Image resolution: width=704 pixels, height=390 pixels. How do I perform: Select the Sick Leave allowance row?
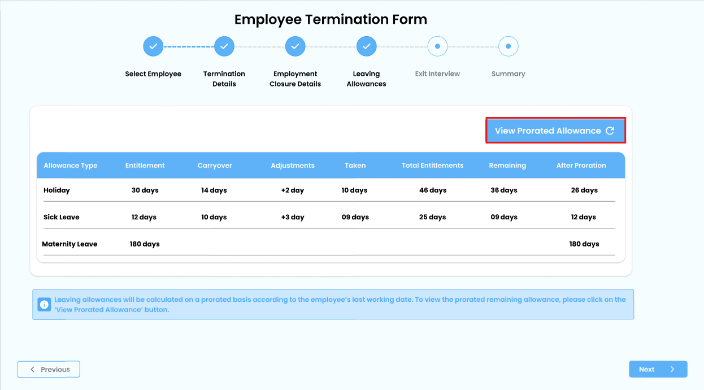tap(62, 217)
